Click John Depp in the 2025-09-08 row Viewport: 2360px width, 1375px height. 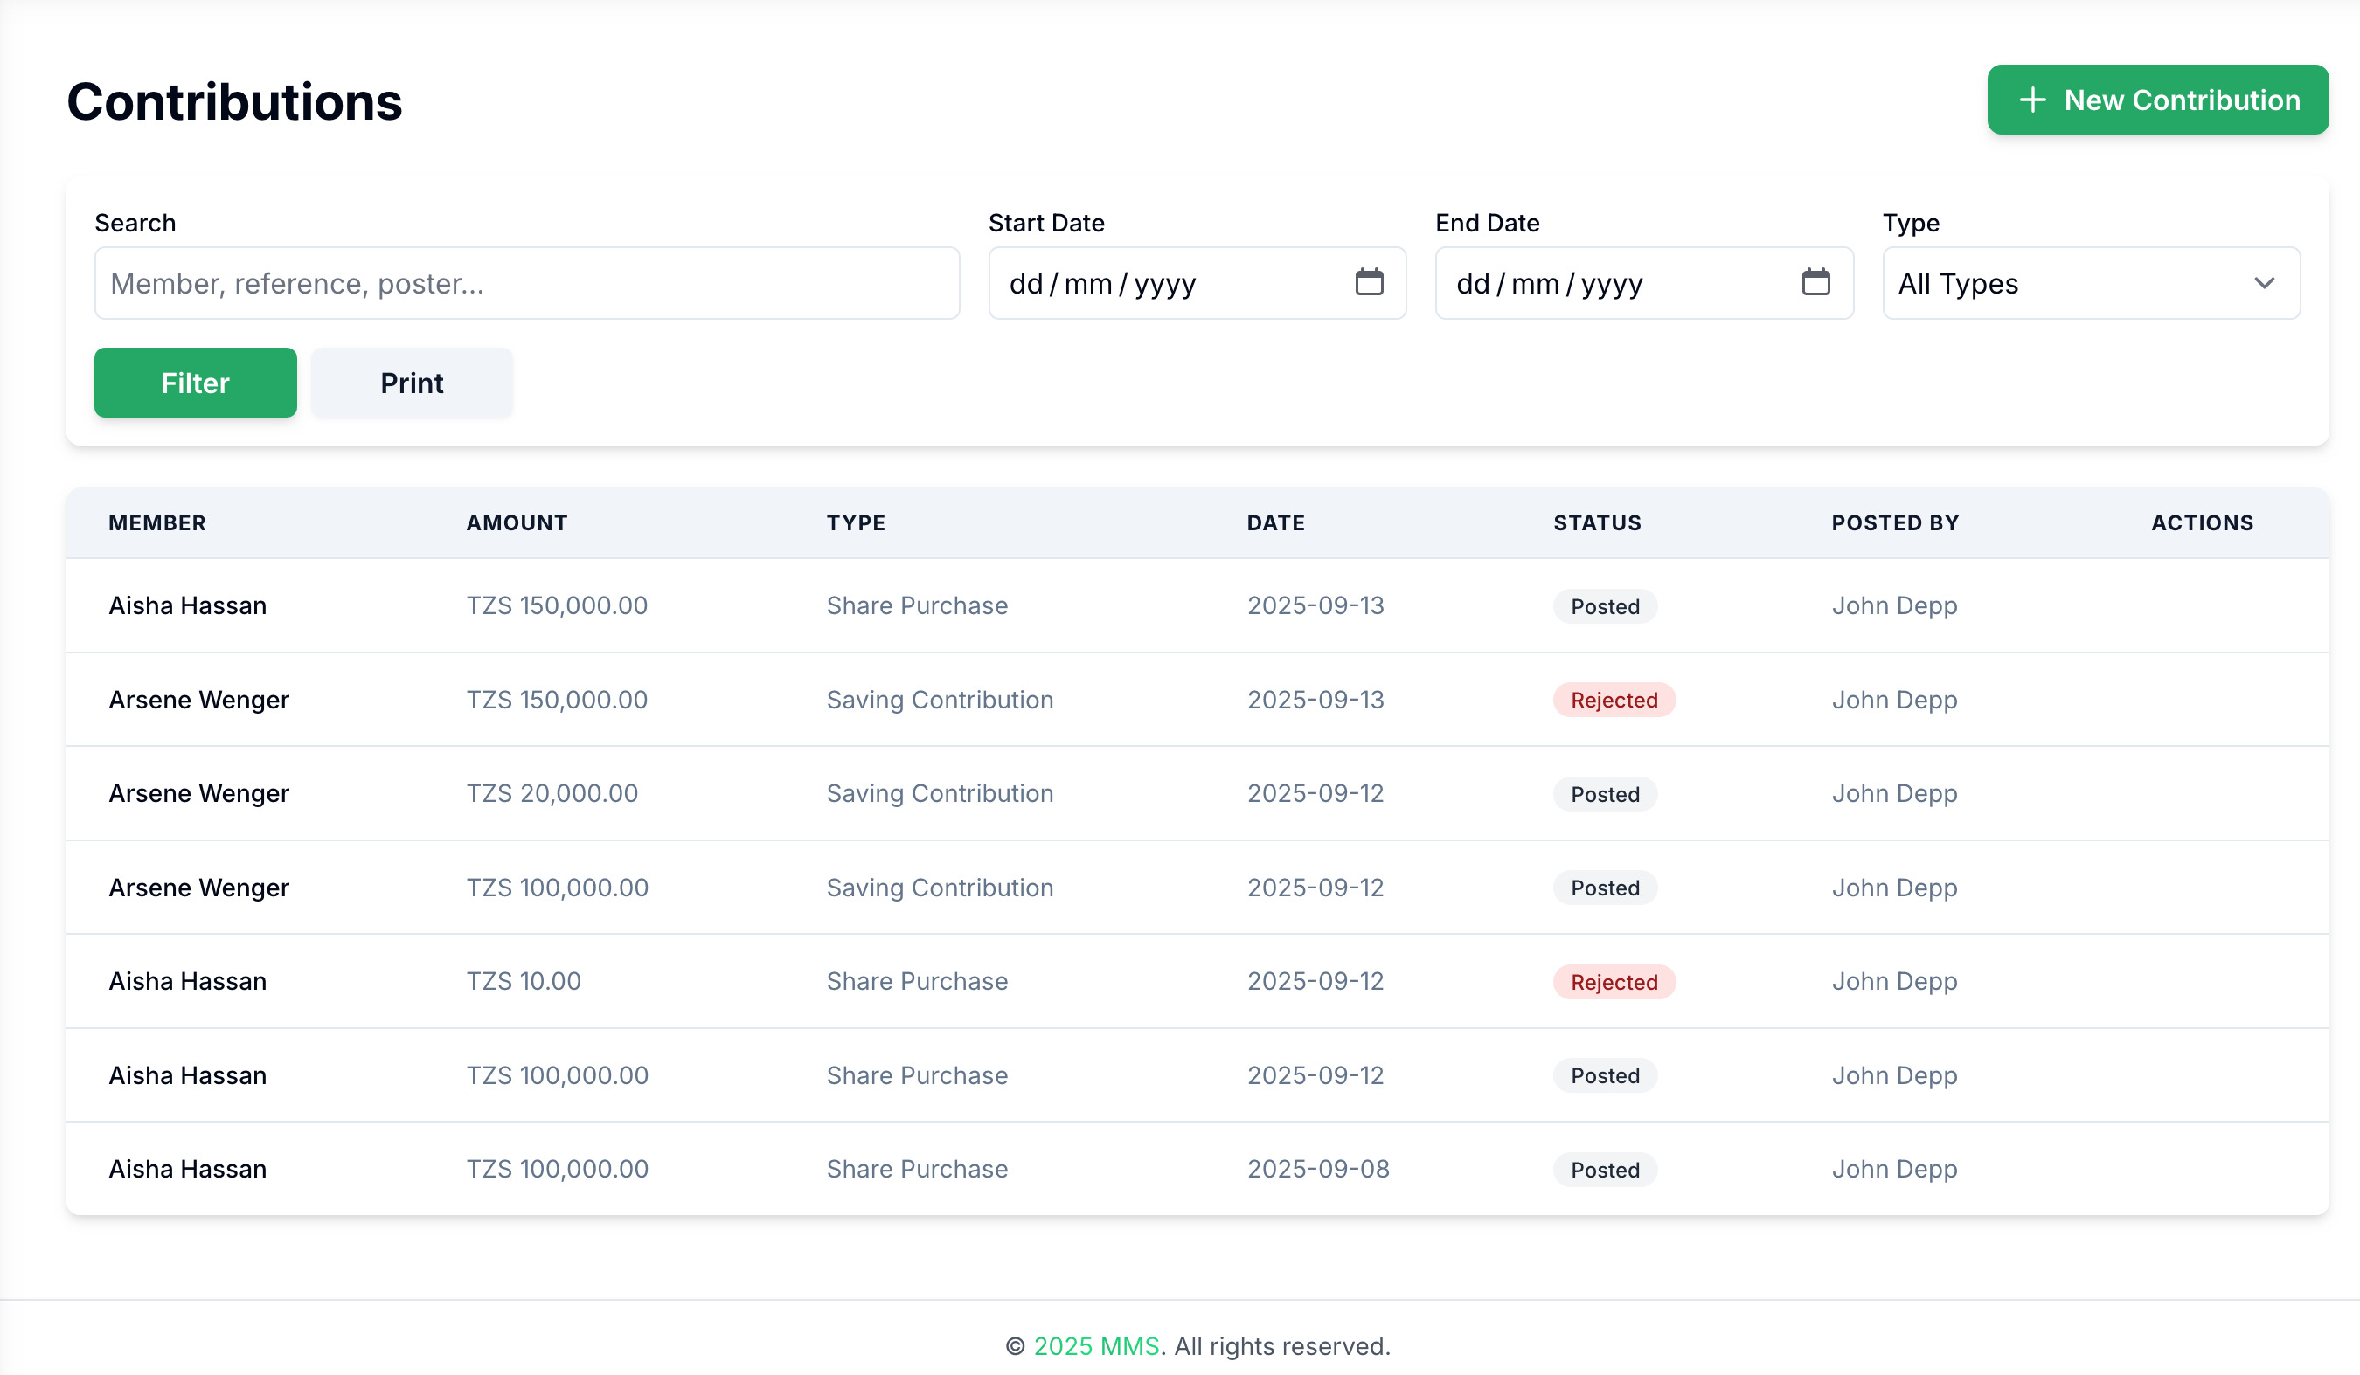[x=1895, y=1169]
